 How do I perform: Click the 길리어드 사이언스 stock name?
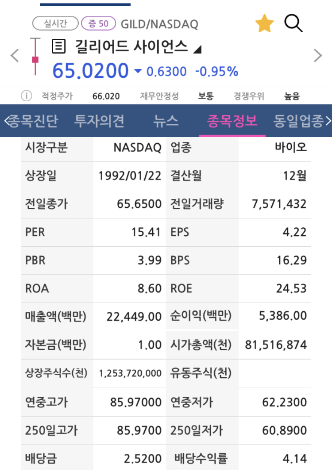[x=131, y=46]
